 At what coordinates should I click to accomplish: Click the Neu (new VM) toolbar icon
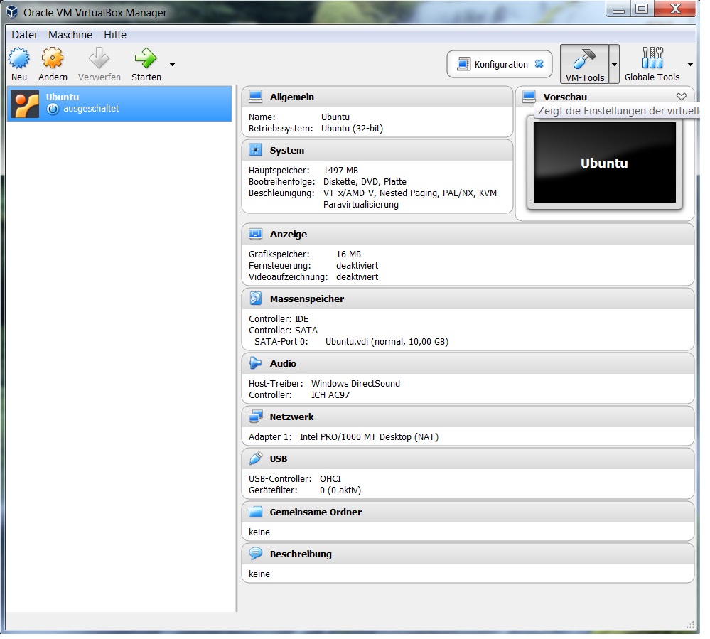(x=19, y=58)
